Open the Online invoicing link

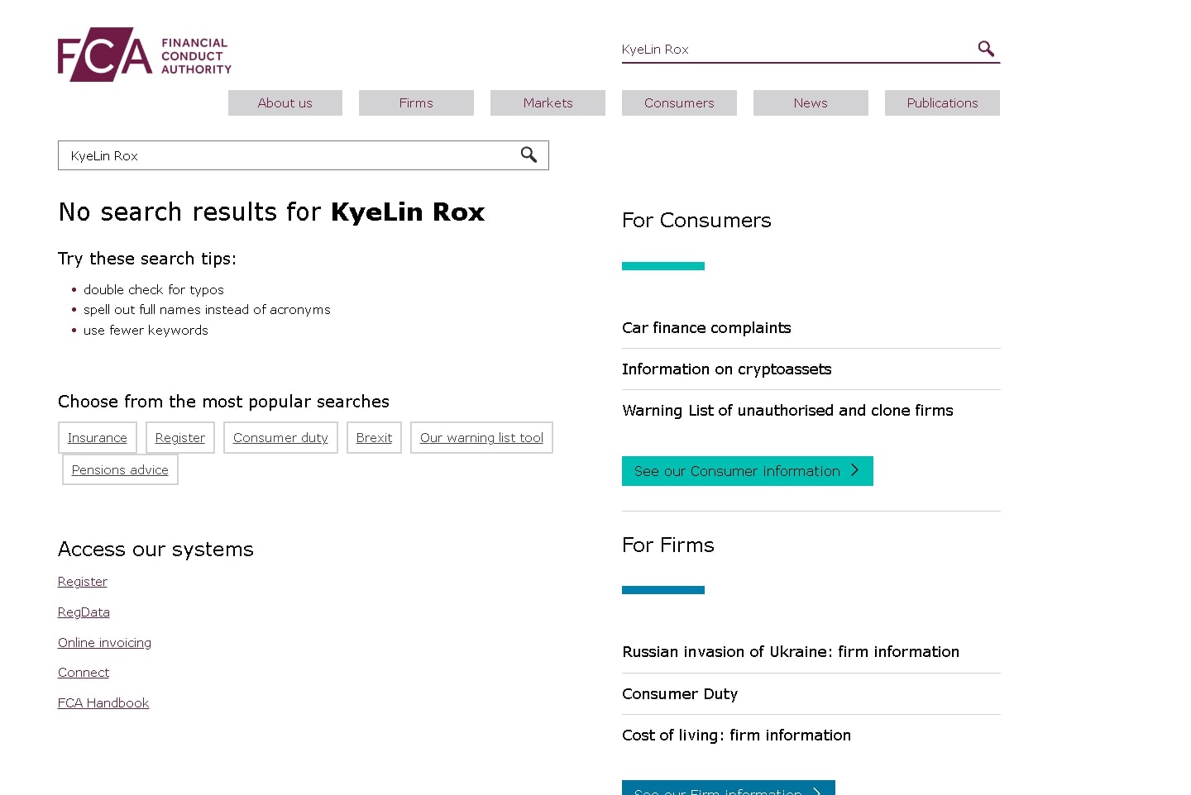104,643
